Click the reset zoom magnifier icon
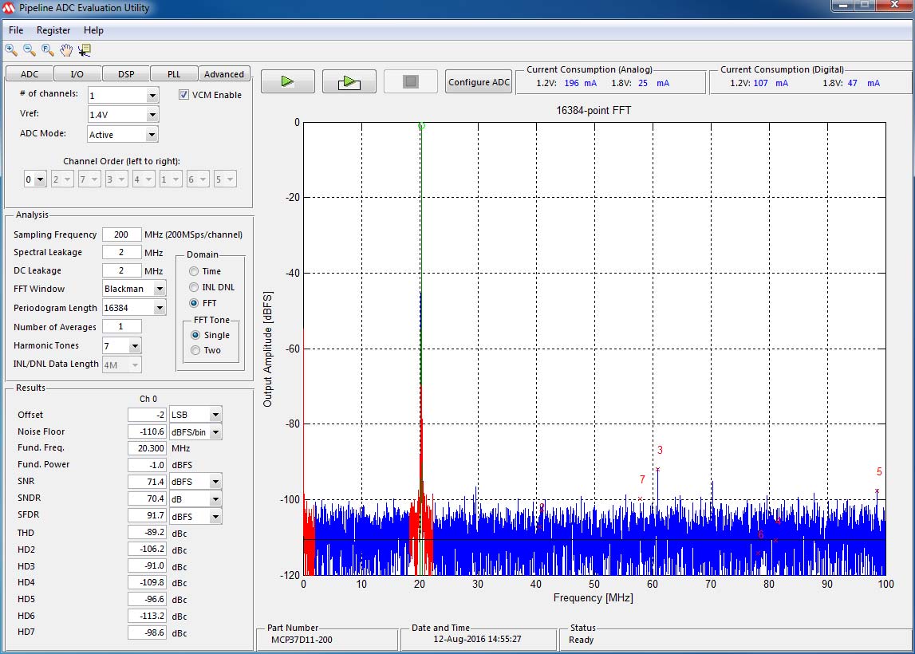Image resolution: width=915 pixels, height=654 pixels. 48,50
